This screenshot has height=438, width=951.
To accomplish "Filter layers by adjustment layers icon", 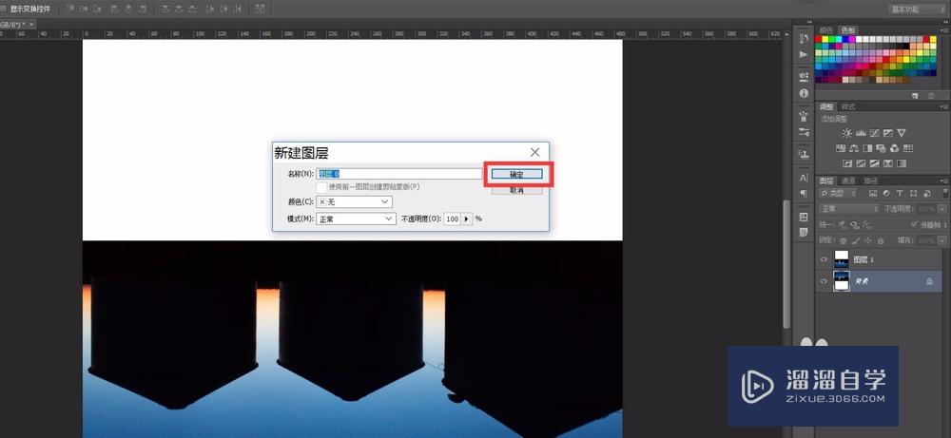I will pos(886,193).
